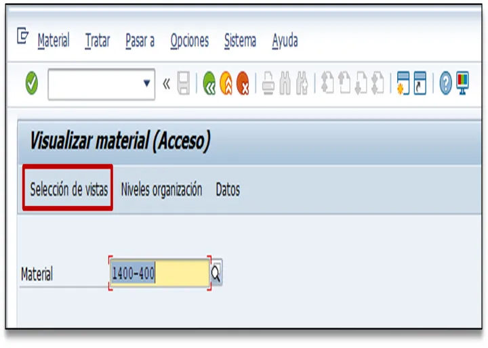Click the Visualizar material (Acceso) title

[120, 142]
